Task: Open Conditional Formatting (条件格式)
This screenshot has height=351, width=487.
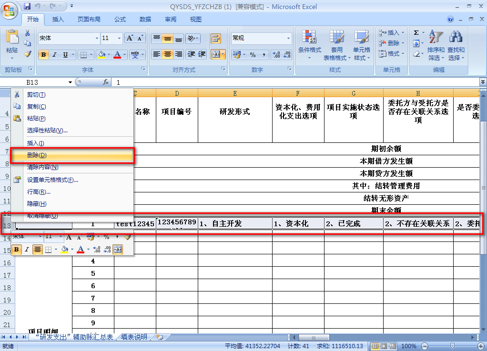Action: pyautogui.click(x=309, y=45)
